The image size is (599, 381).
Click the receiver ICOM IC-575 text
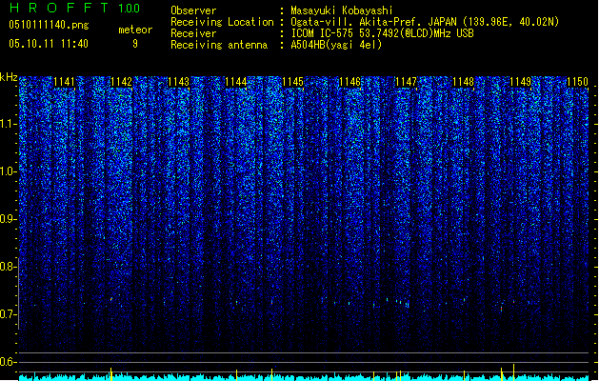click(x=323, y=33)
